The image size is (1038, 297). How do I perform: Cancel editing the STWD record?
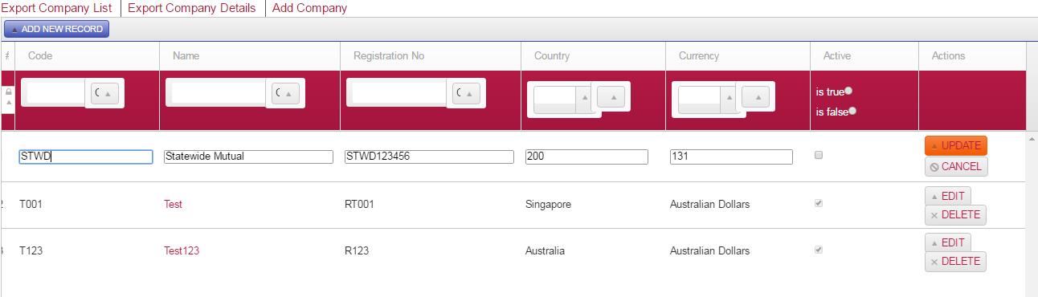pos(956,166)
